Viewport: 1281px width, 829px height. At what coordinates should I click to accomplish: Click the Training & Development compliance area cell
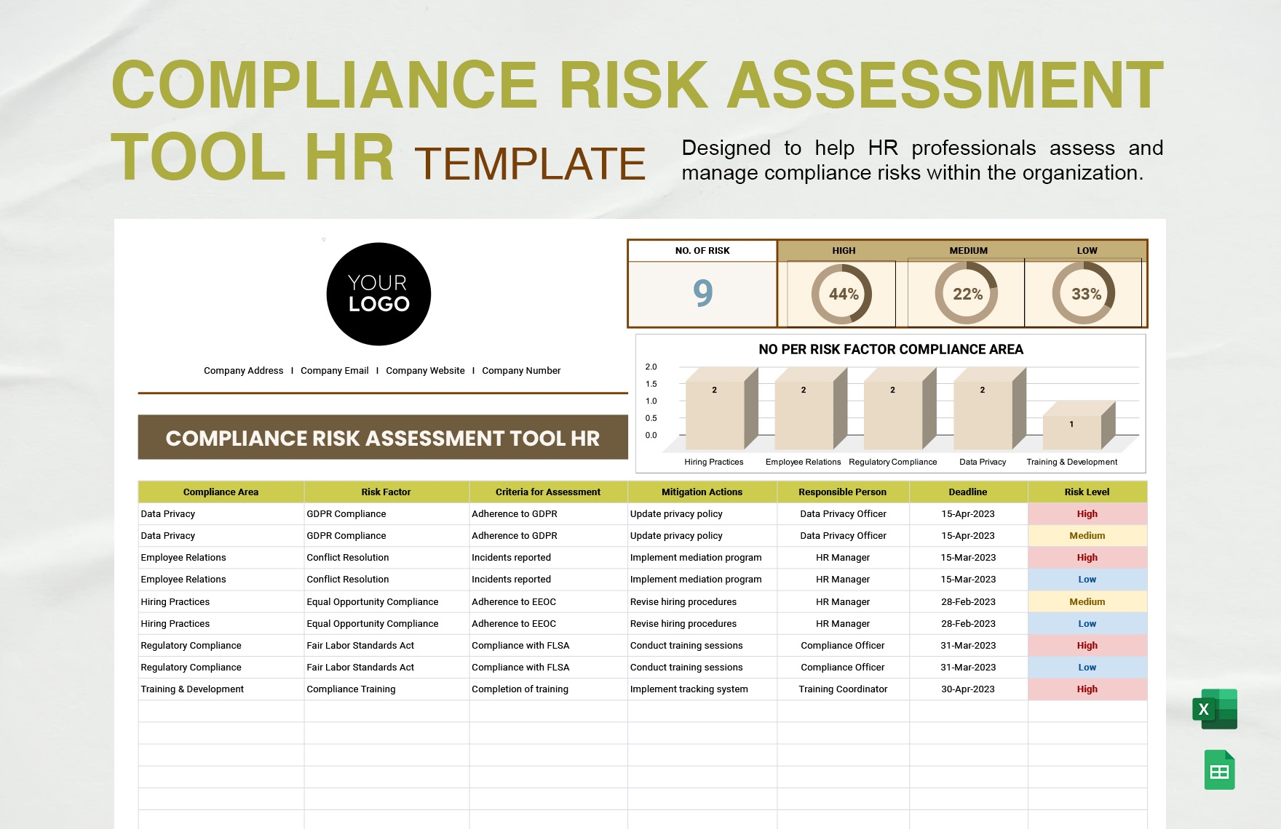point(221,689)
